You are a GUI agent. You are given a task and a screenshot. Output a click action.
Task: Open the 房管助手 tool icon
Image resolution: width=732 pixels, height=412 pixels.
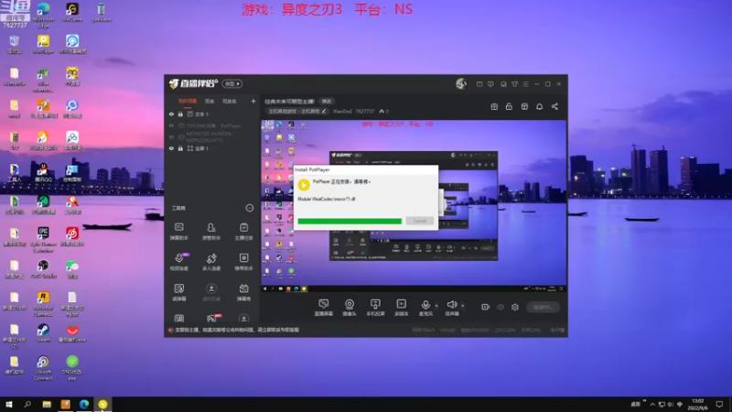(x=211, y=232)
